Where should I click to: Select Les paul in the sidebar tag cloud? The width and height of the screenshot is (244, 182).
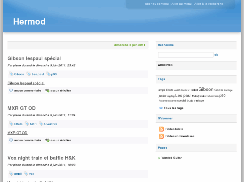[x=183, y=96]
